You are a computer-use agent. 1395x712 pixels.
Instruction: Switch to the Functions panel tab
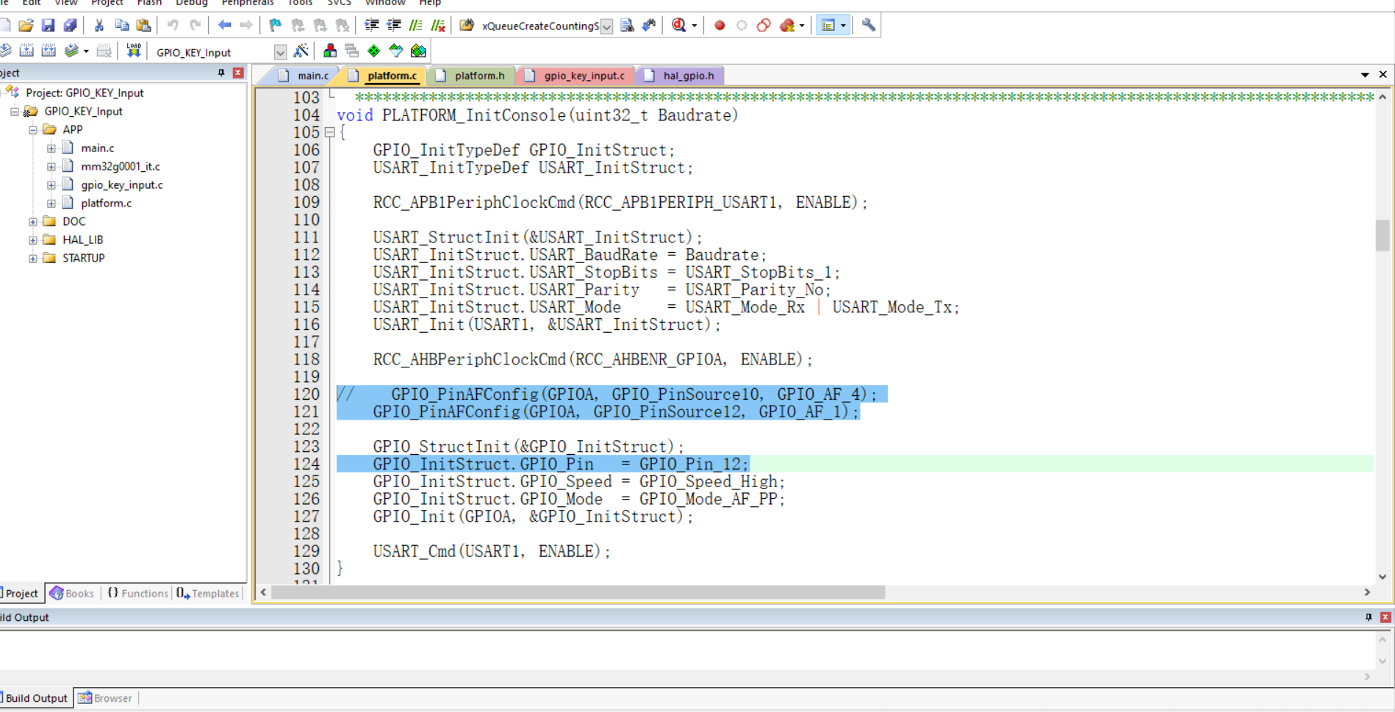pyautogui.click(x=139, y=593)
